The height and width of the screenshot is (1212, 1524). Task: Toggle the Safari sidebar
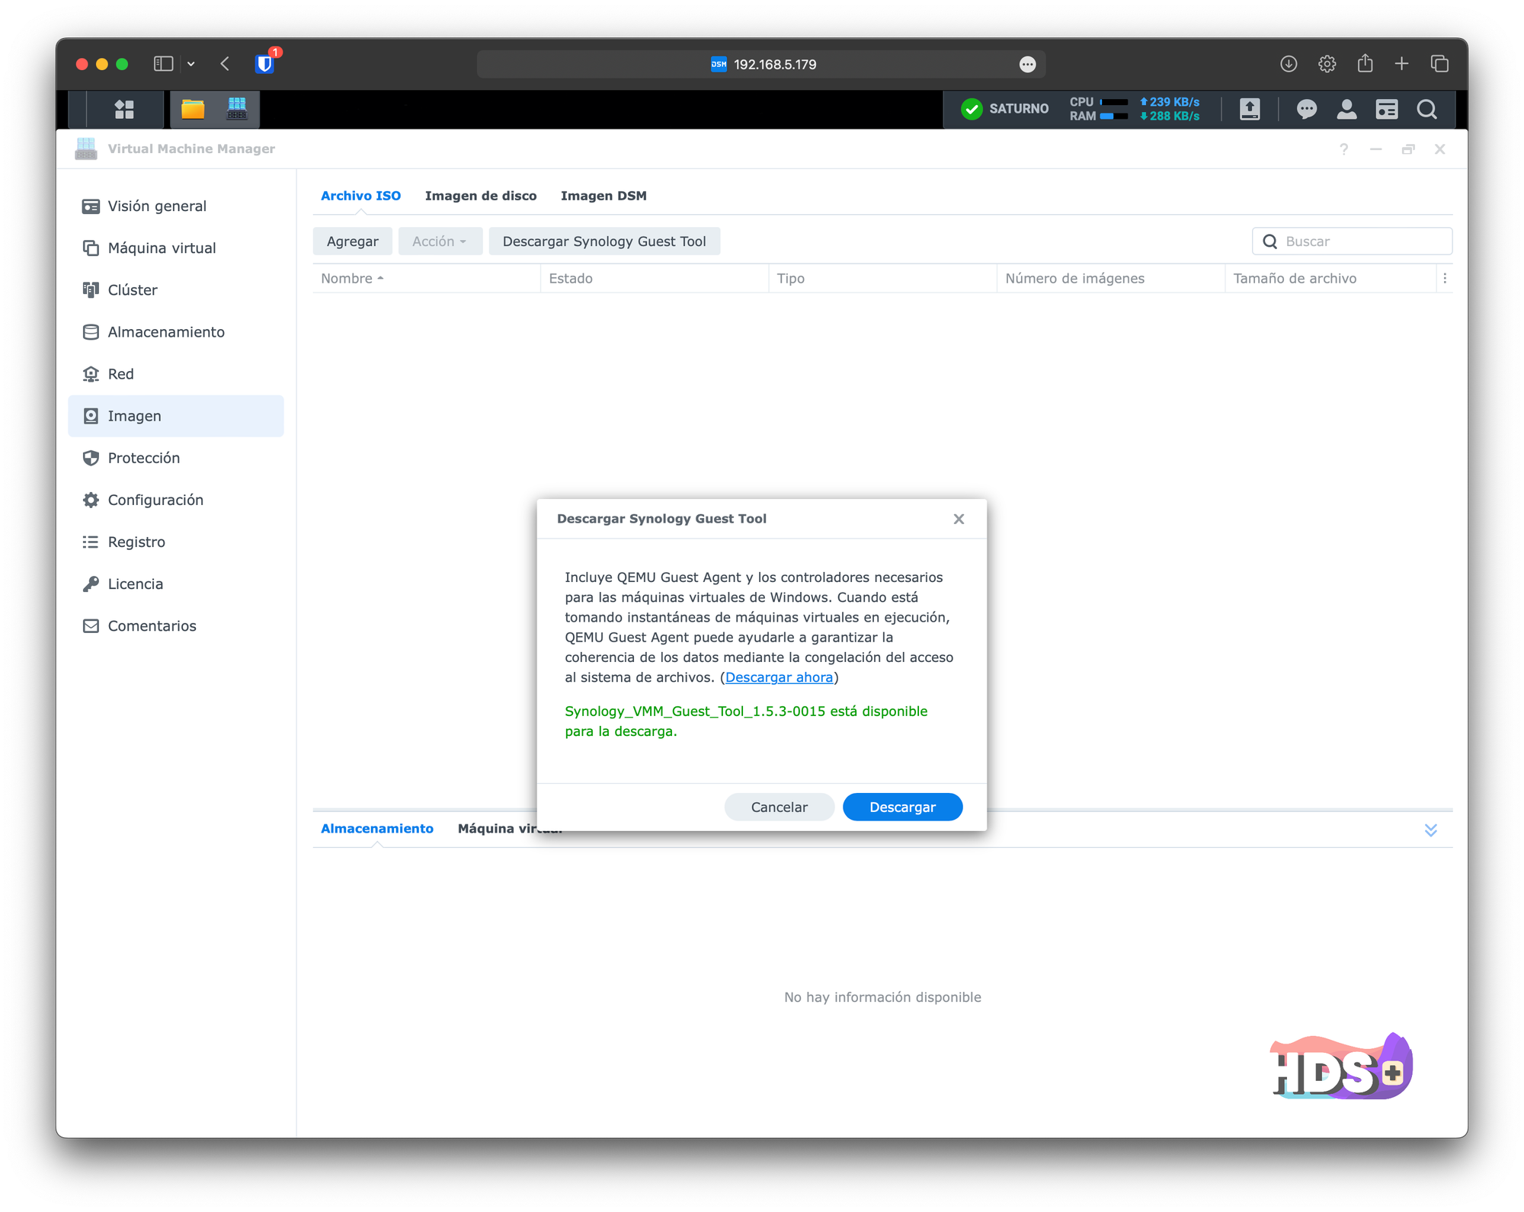click(163, 64)
